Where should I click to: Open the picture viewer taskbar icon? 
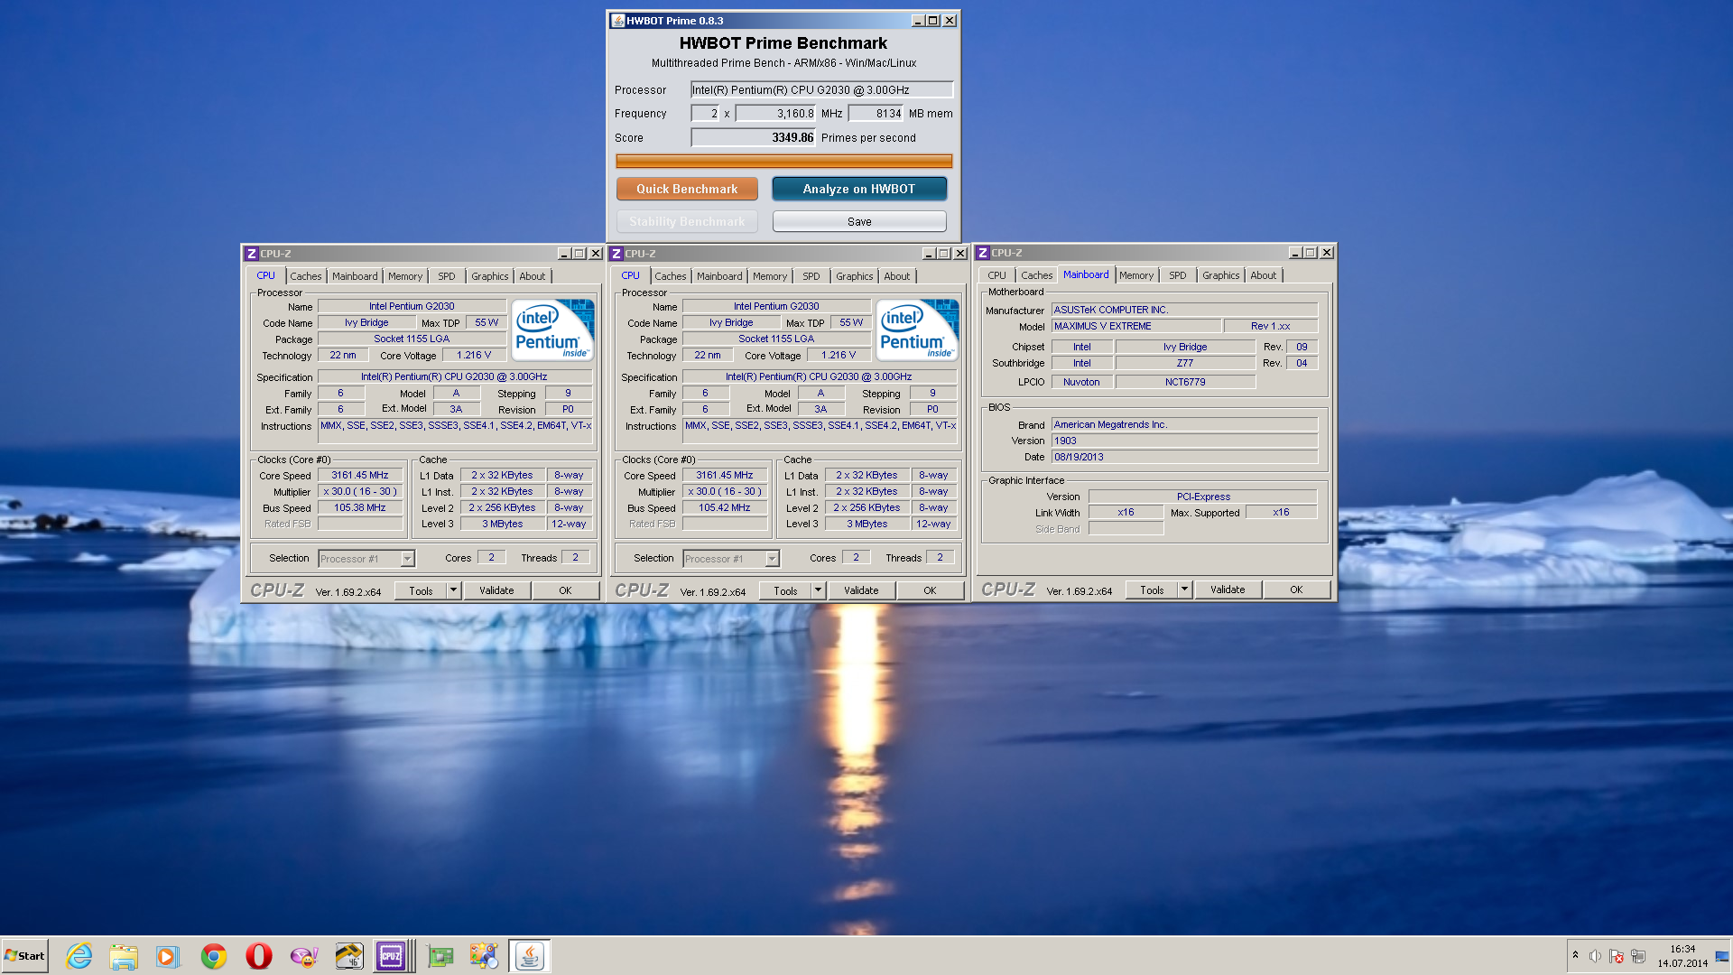pyautogui.click(x=485, y=956)
